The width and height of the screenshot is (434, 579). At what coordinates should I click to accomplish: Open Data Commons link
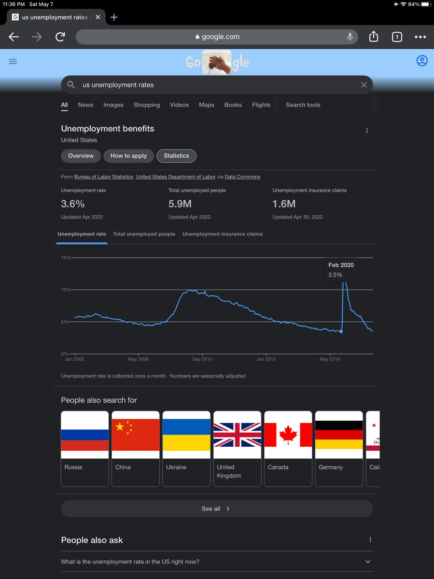tap(242, 177)
